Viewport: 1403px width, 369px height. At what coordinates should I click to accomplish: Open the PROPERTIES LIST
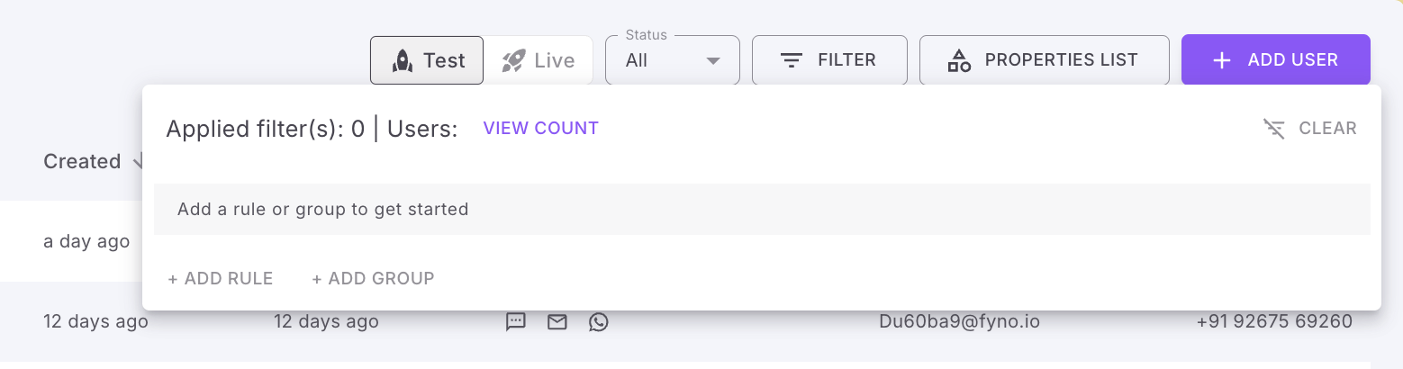(1044, 60)
